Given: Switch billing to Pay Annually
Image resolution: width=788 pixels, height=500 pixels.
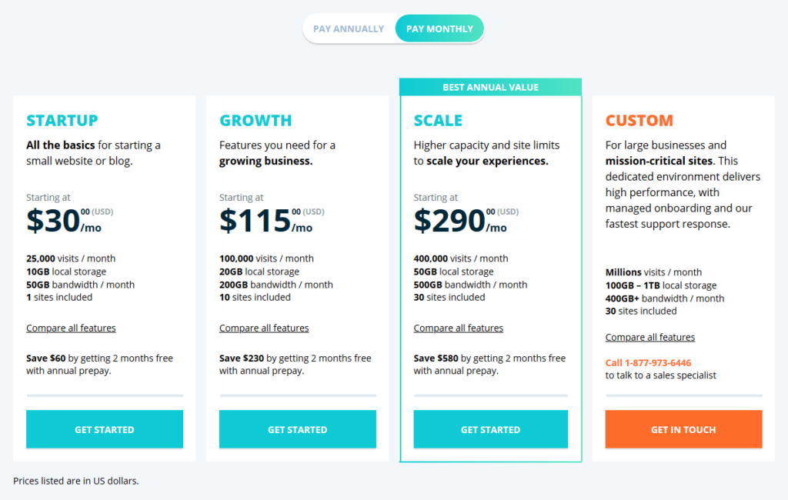Looking at the screenshot, I should [349, 29].
